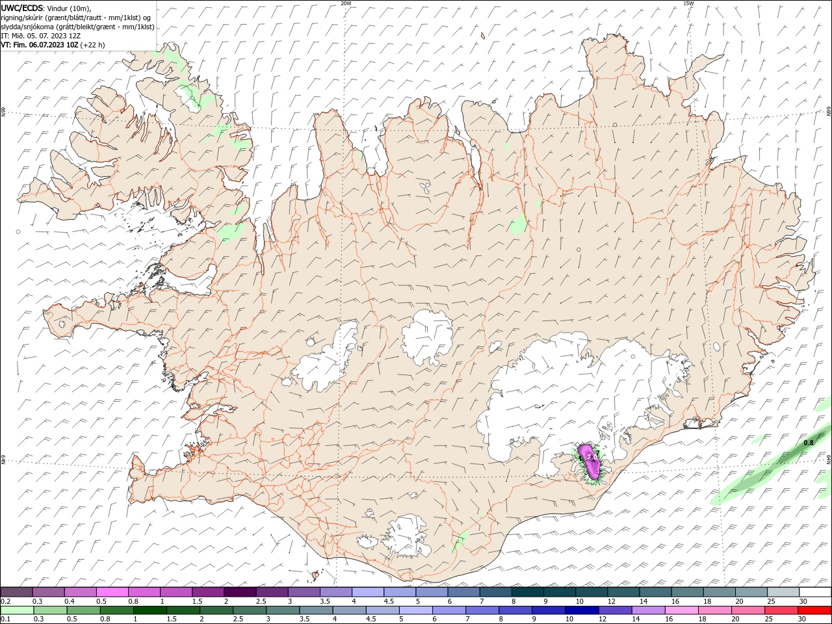Click the 0.8 value label on offshore rain band
Viewport: 832px width, 624px height.
click(809, 443)
